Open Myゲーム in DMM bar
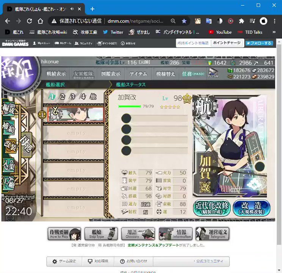Screen dimensions: 282x273 tap(63, 43)
